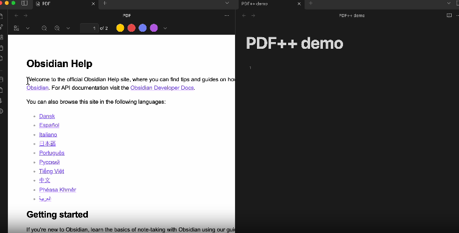459x233 pixels.
Task: Navigate forward in the PDF pane
Action: pos(26,15)
